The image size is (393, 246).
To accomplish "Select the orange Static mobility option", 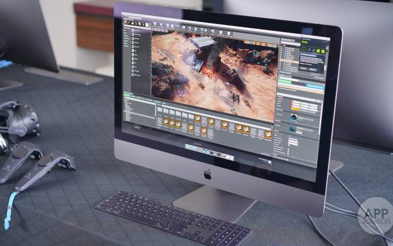I will coord(295,109).
